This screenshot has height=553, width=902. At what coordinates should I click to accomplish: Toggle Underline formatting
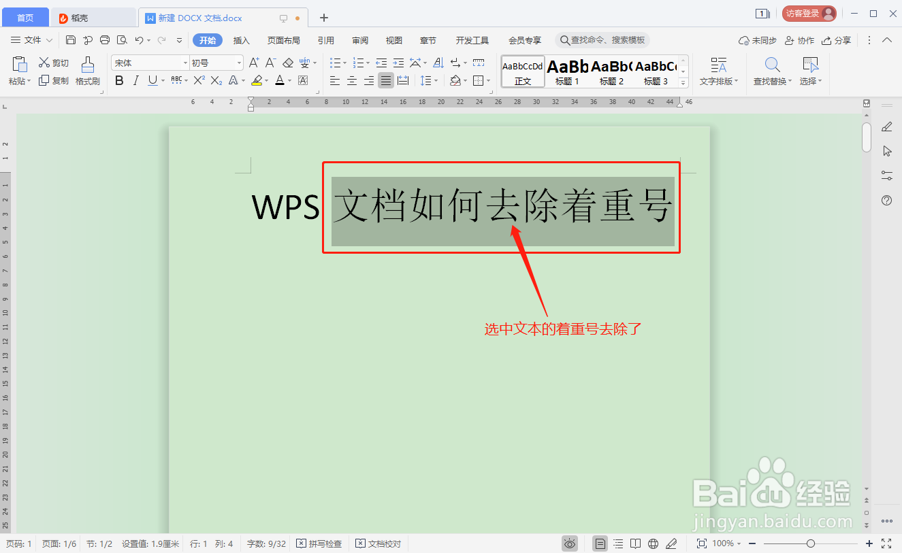click(x=152, y=80)
